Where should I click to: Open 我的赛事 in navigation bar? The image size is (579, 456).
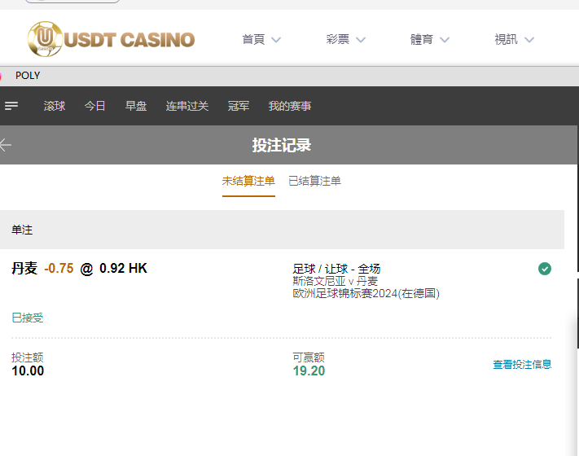point(290,106)
